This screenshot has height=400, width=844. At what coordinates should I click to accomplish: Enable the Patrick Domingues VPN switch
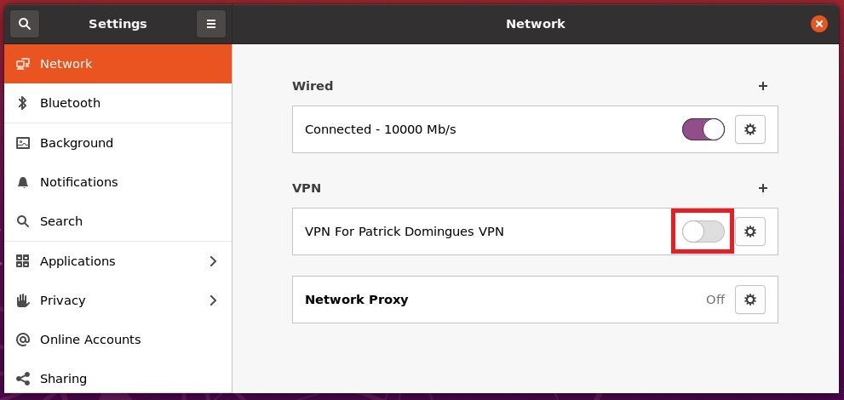pos(703,231)
